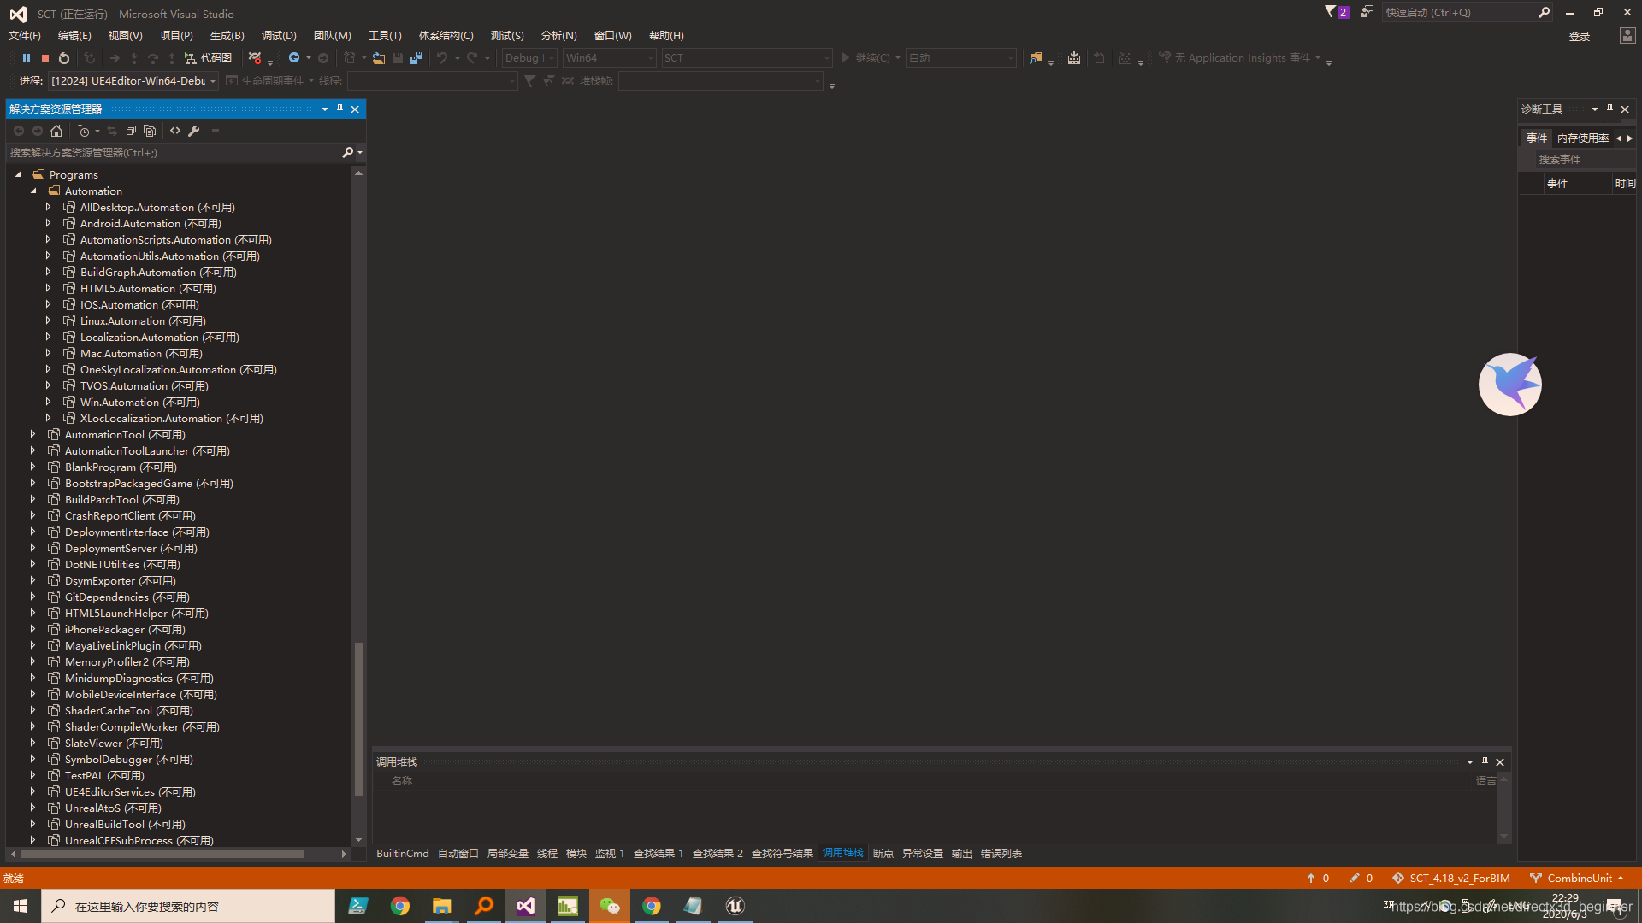
Task: Click the restart debugging icon
Action: point(64,58)
